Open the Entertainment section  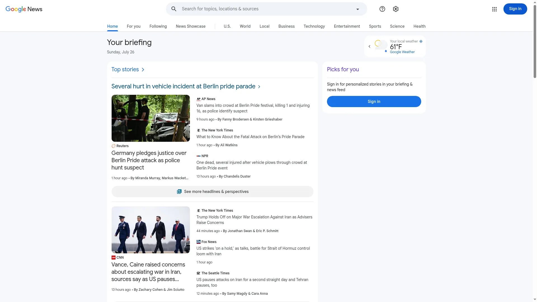(x=347, y=26)
